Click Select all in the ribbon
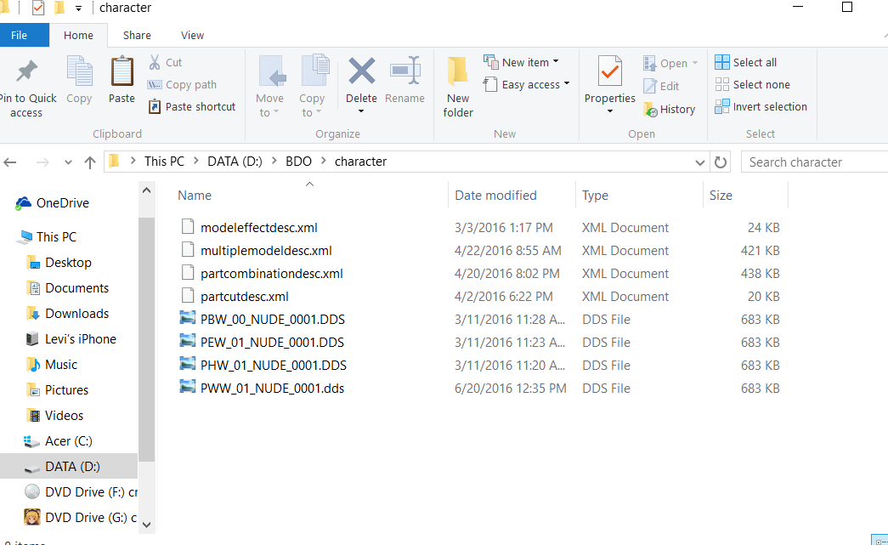Image resolution: width=888 pixels, height=545 pixels. pos(745,63)
